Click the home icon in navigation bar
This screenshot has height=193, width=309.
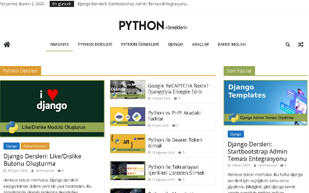tap(7, 44)
